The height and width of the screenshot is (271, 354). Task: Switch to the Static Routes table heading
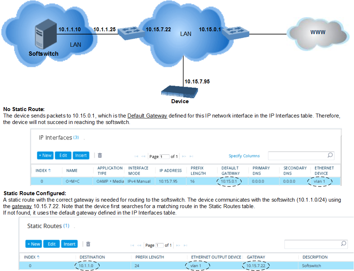coord(45,226)
